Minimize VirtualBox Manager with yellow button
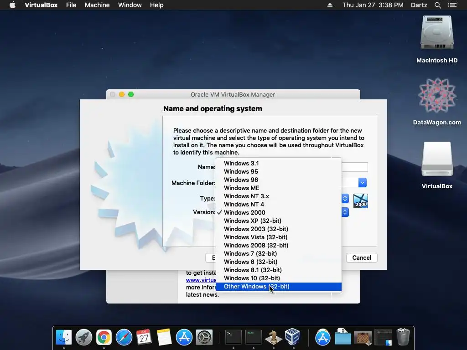 (121, 94)
